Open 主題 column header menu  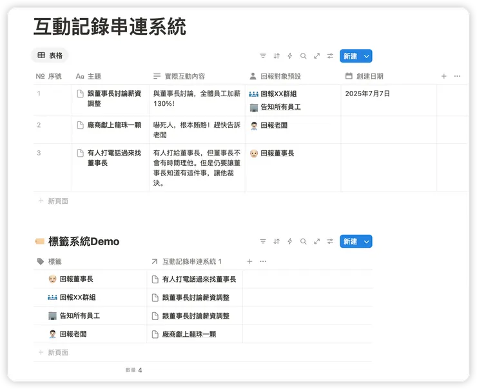click(88, 76)
